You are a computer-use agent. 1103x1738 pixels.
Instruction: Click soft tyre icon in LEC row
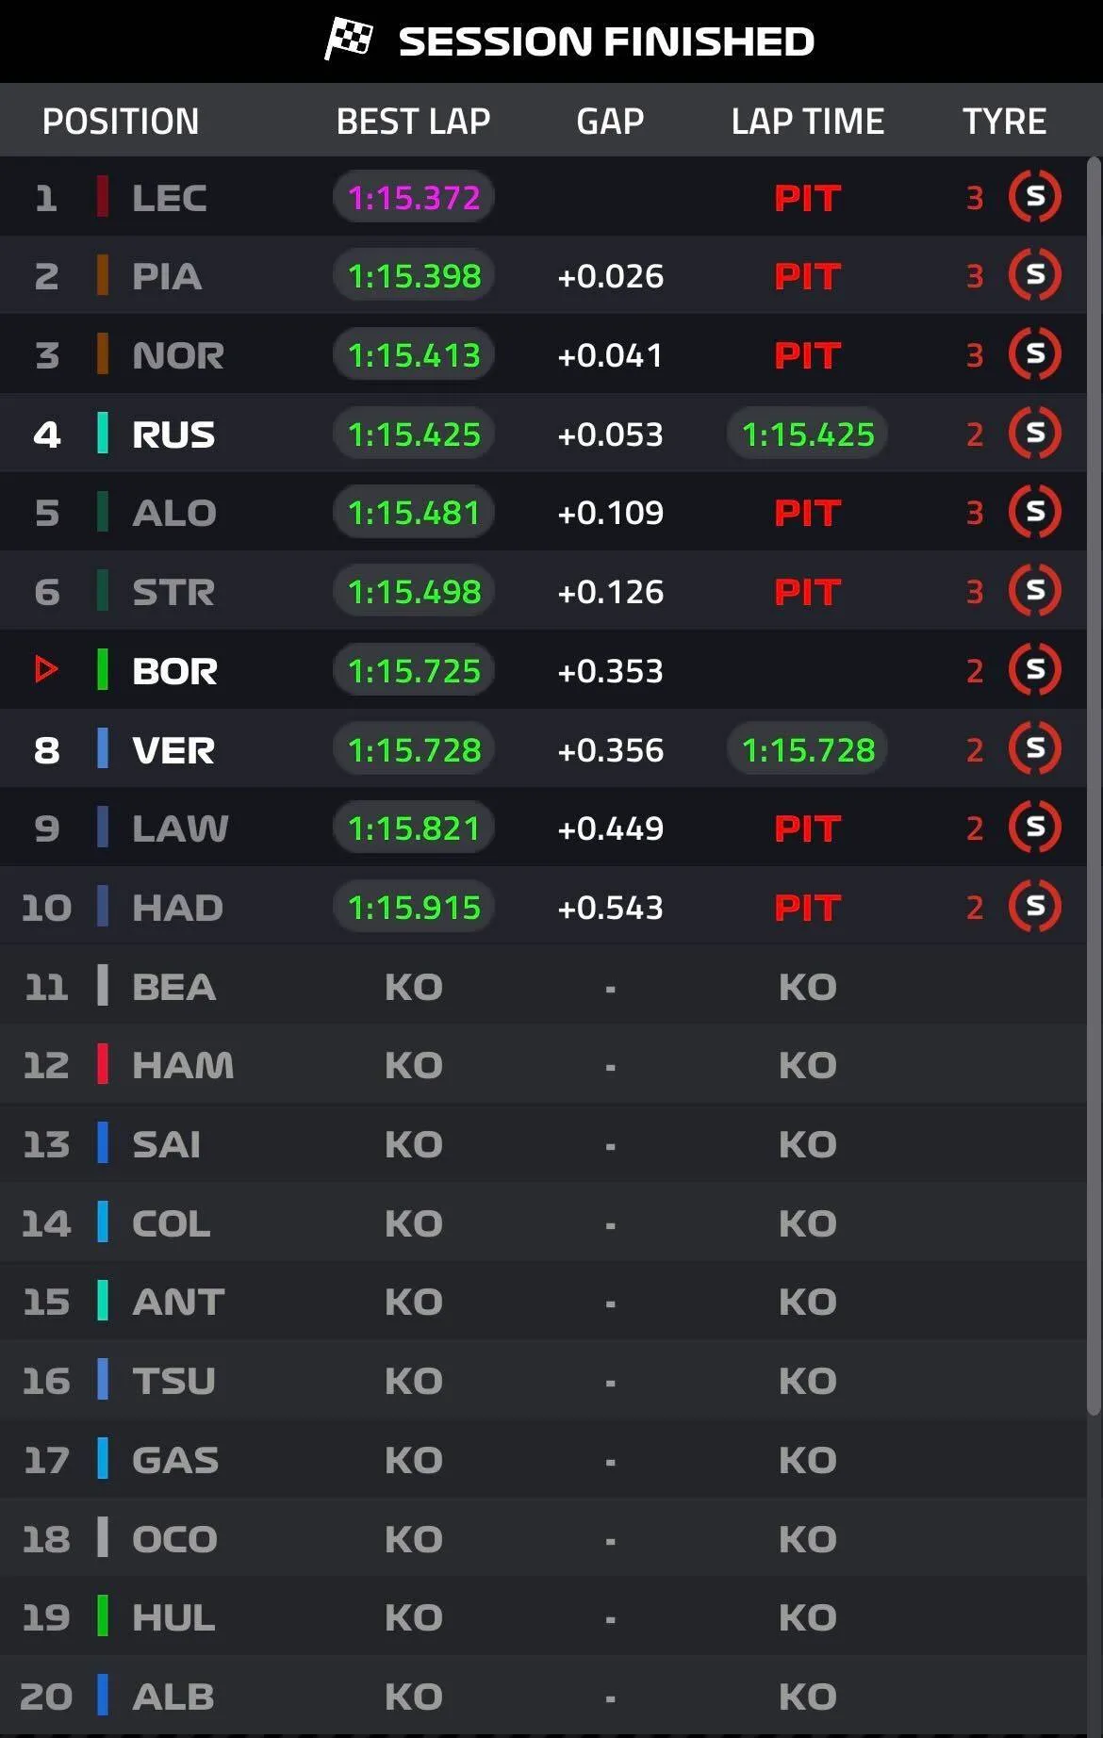point(1035,197)
